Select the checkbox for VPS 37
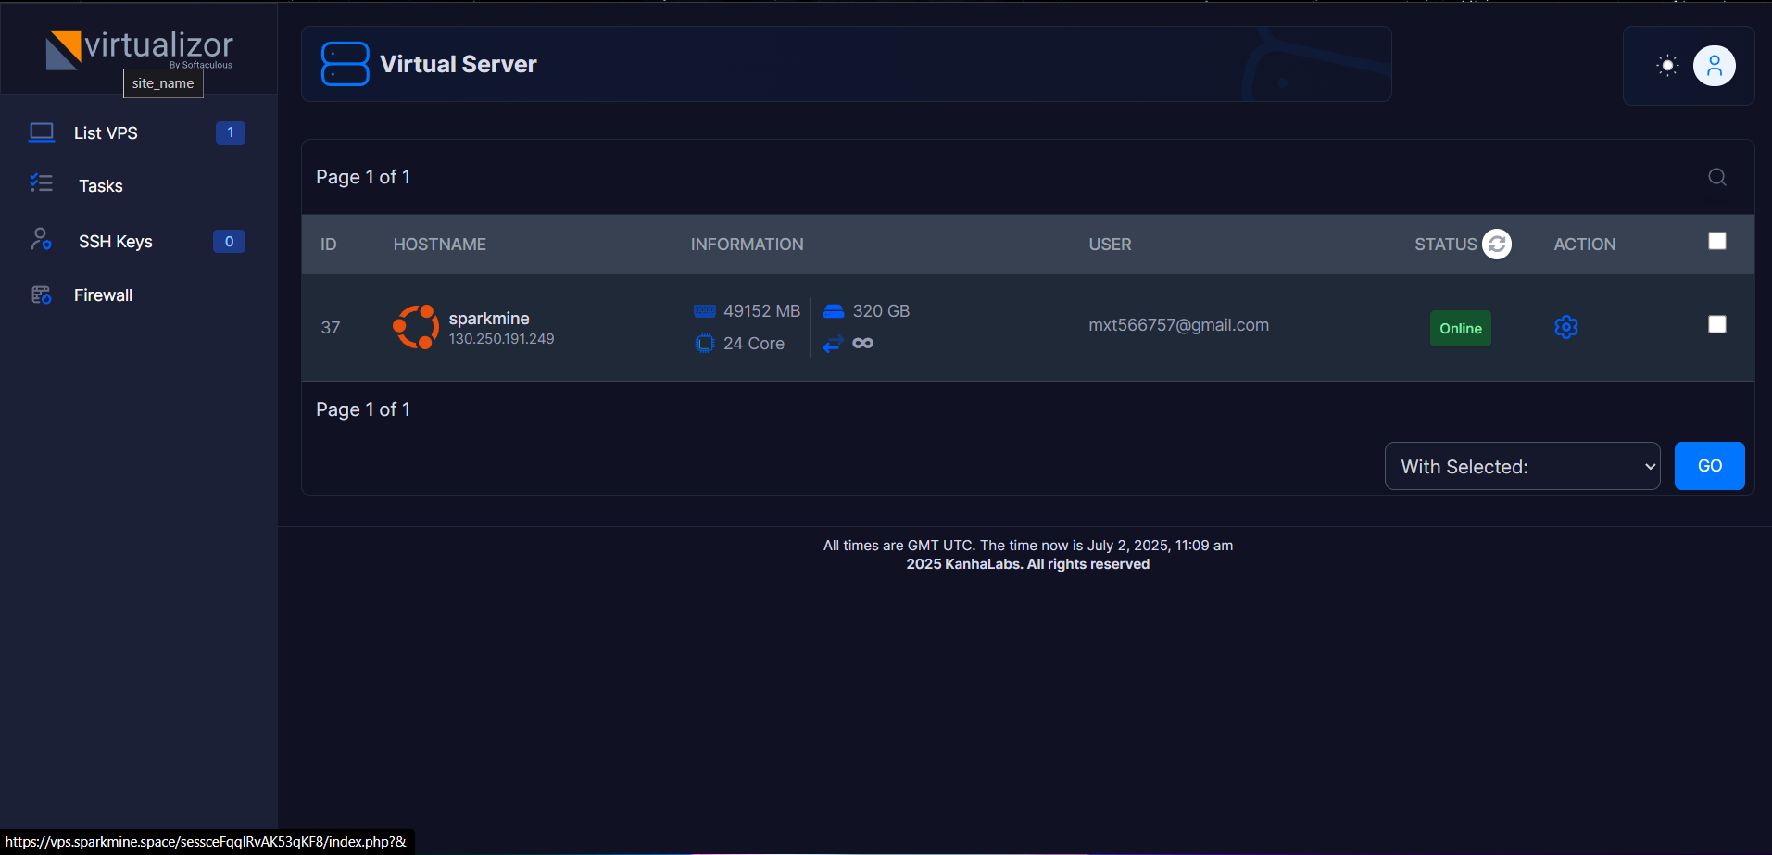This screenshot has height=855, width=1772. pyautogui.click(x=1716, y=324)
